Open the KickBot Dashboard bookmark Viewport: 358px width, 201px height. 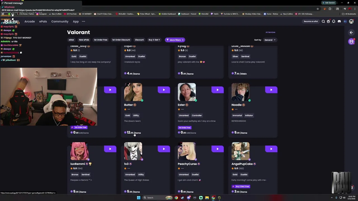[167, 14]
